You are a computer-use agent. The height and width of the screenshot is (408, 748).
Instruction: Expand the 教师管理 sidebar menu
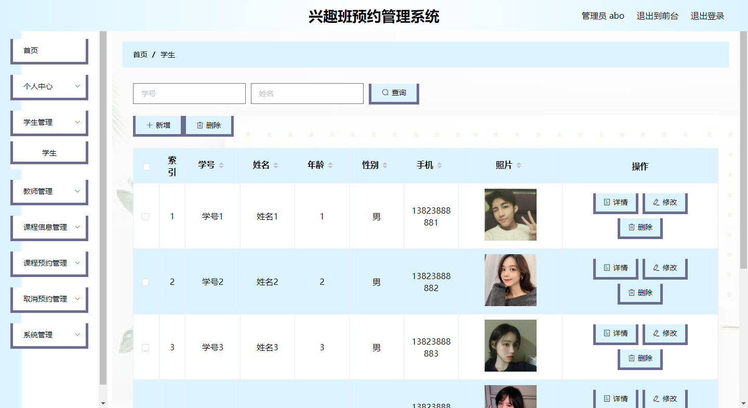[x=77, y=191]
